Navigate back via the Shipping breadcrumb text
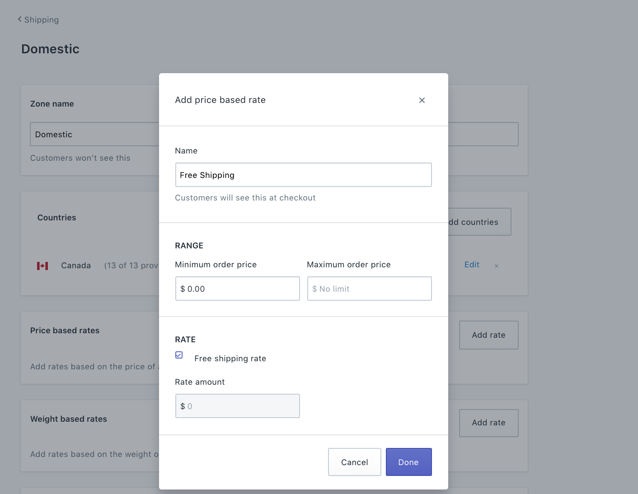Screen dimensions: 638x494 pyautogui.click(x=42, y=20)
